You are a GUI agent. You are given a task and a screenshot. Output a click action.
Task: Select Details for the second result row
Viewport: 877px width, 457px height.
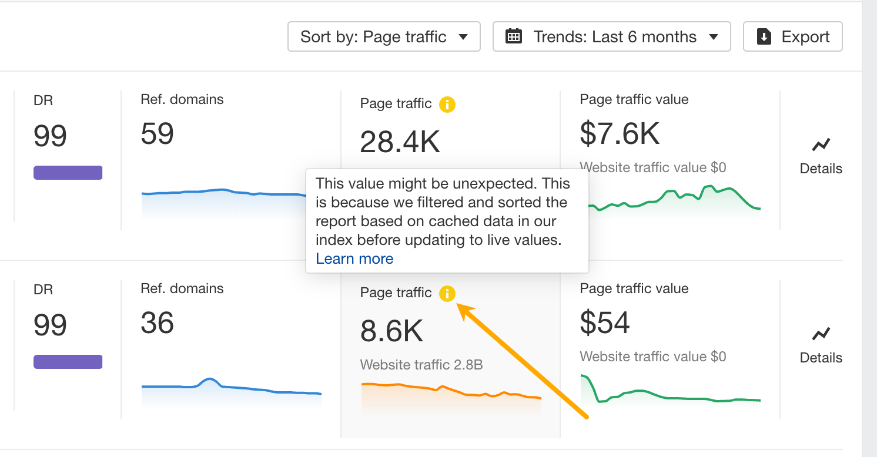coord(821,357)
